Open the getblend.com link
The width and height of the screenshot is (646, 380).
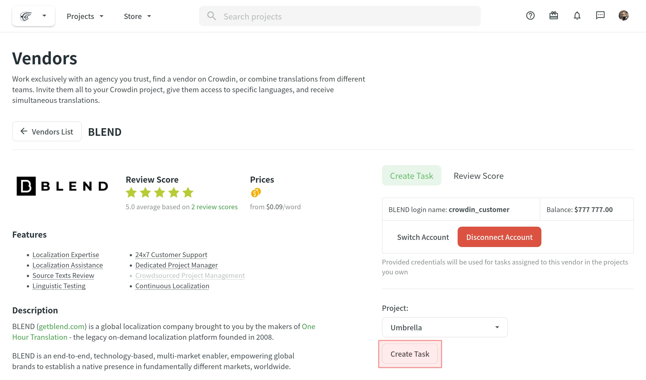click(x=62, y=326)
